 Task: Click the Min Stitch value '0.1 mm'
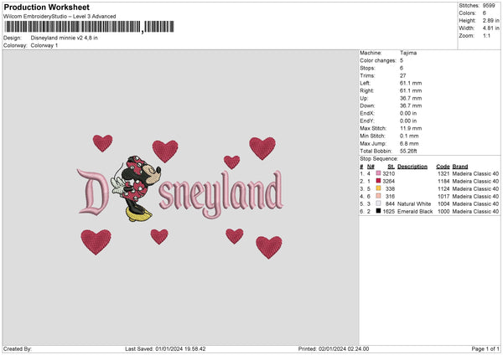(409, 136)
